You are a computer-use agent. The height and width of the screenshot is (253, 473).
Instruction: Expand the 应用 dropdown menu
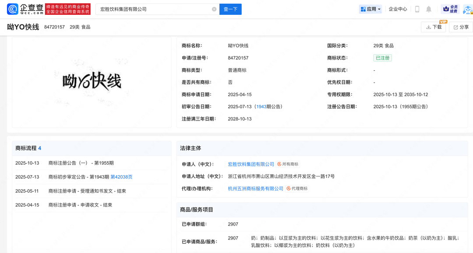[x=370, y=9]
